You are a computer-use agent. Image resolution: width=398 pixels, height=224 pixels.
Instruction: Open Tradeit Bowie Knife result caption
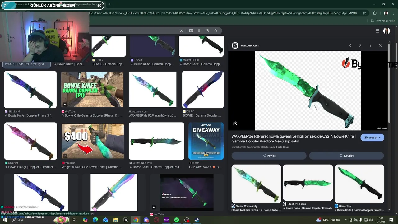tap(152, 64)
